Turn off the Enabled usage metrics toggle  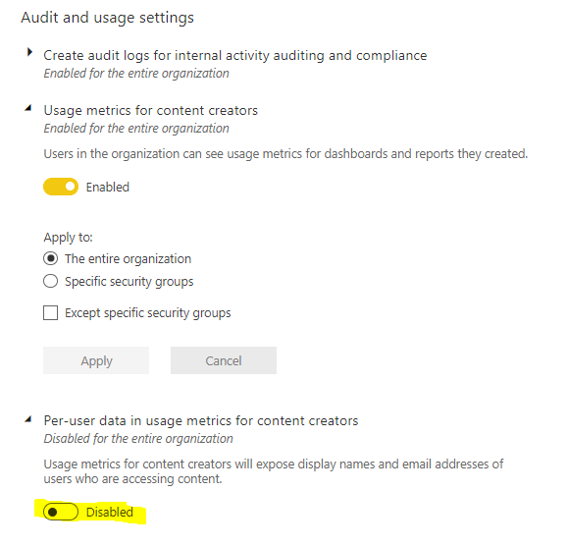(61, 187)
